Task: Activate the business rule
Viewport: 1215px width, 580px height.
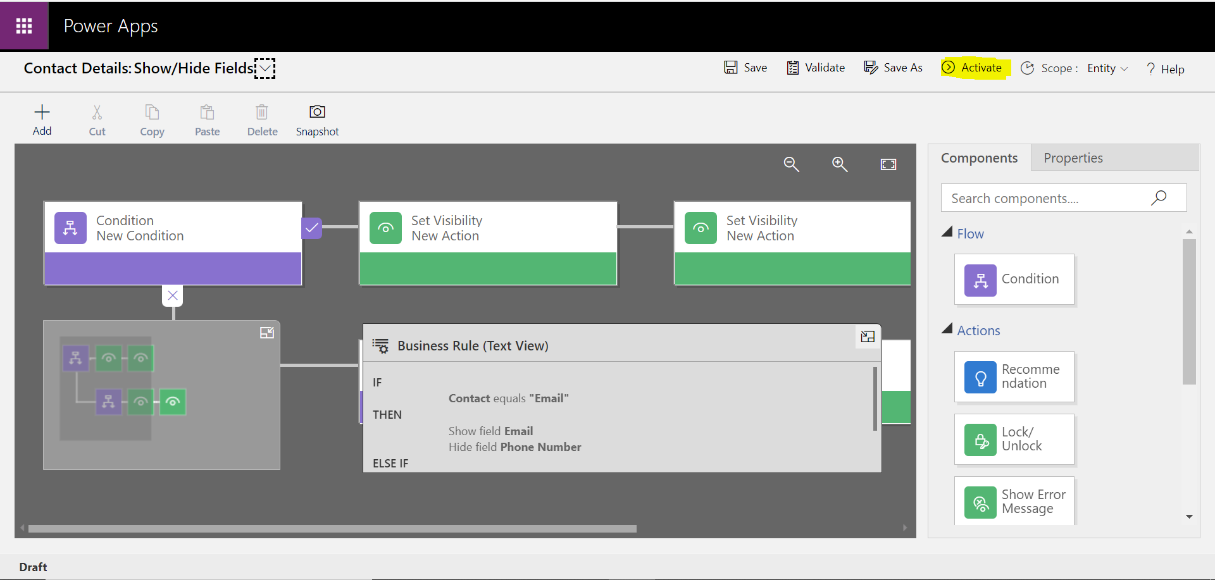Action: pyautogui.click(x=973, y=68)
